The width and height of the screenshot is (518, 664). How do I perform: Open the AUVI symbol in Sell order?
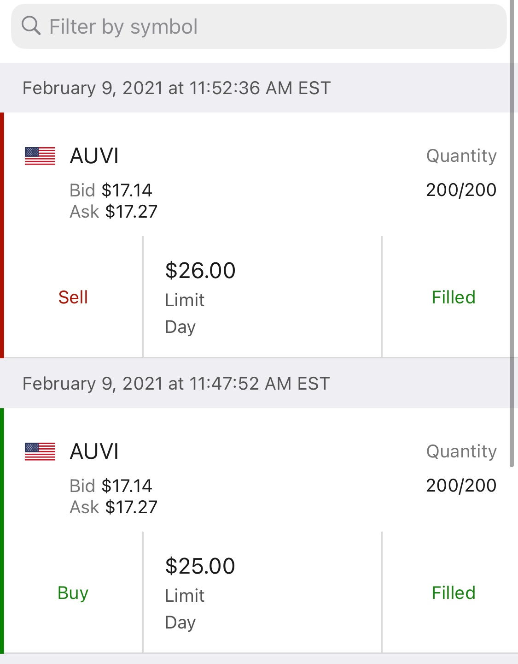94,156
